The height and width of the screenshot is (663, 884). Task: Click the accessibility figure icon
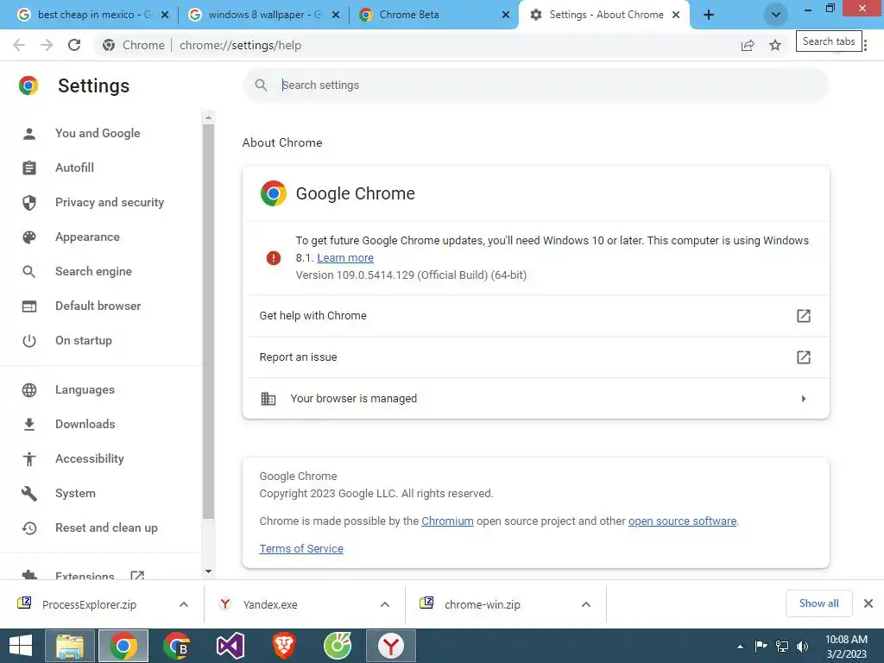(29, 459)
